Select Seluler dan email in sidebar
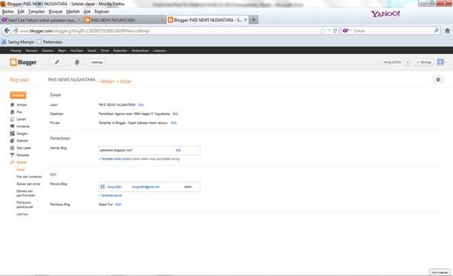 click(28, 184)
